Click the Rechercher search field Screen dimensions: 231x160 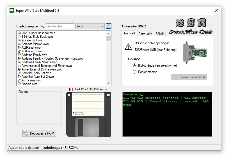(60, 26)
